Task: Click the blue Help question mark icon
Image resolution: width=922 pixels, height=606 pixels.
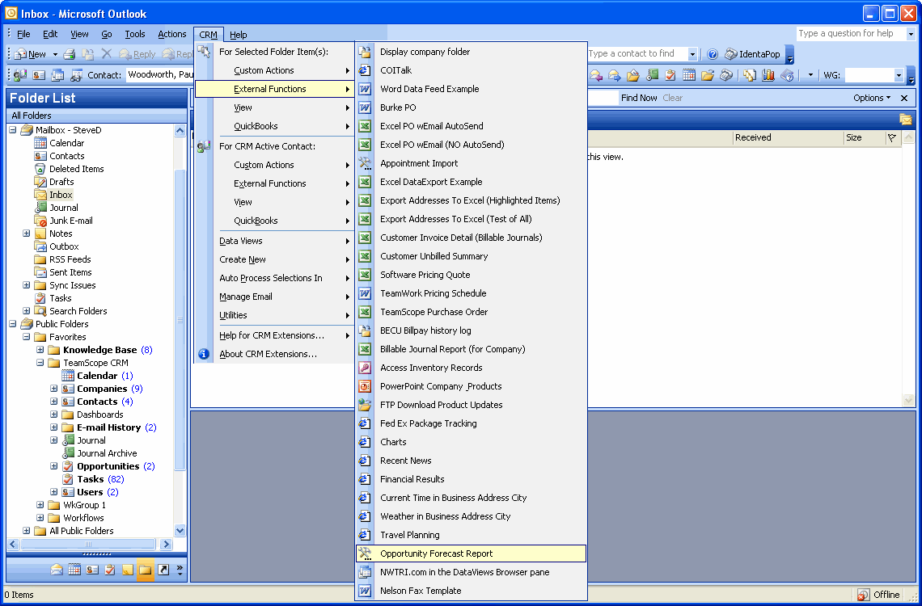Action: pyautogui.click(x=712, y=54)
